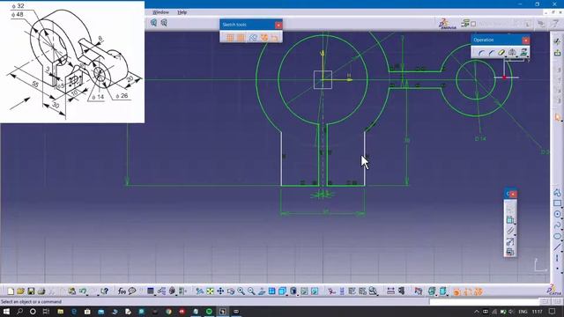Screen dimensions: 564x317
Task: Click the Normal View icon
Action: click(262, 291)
